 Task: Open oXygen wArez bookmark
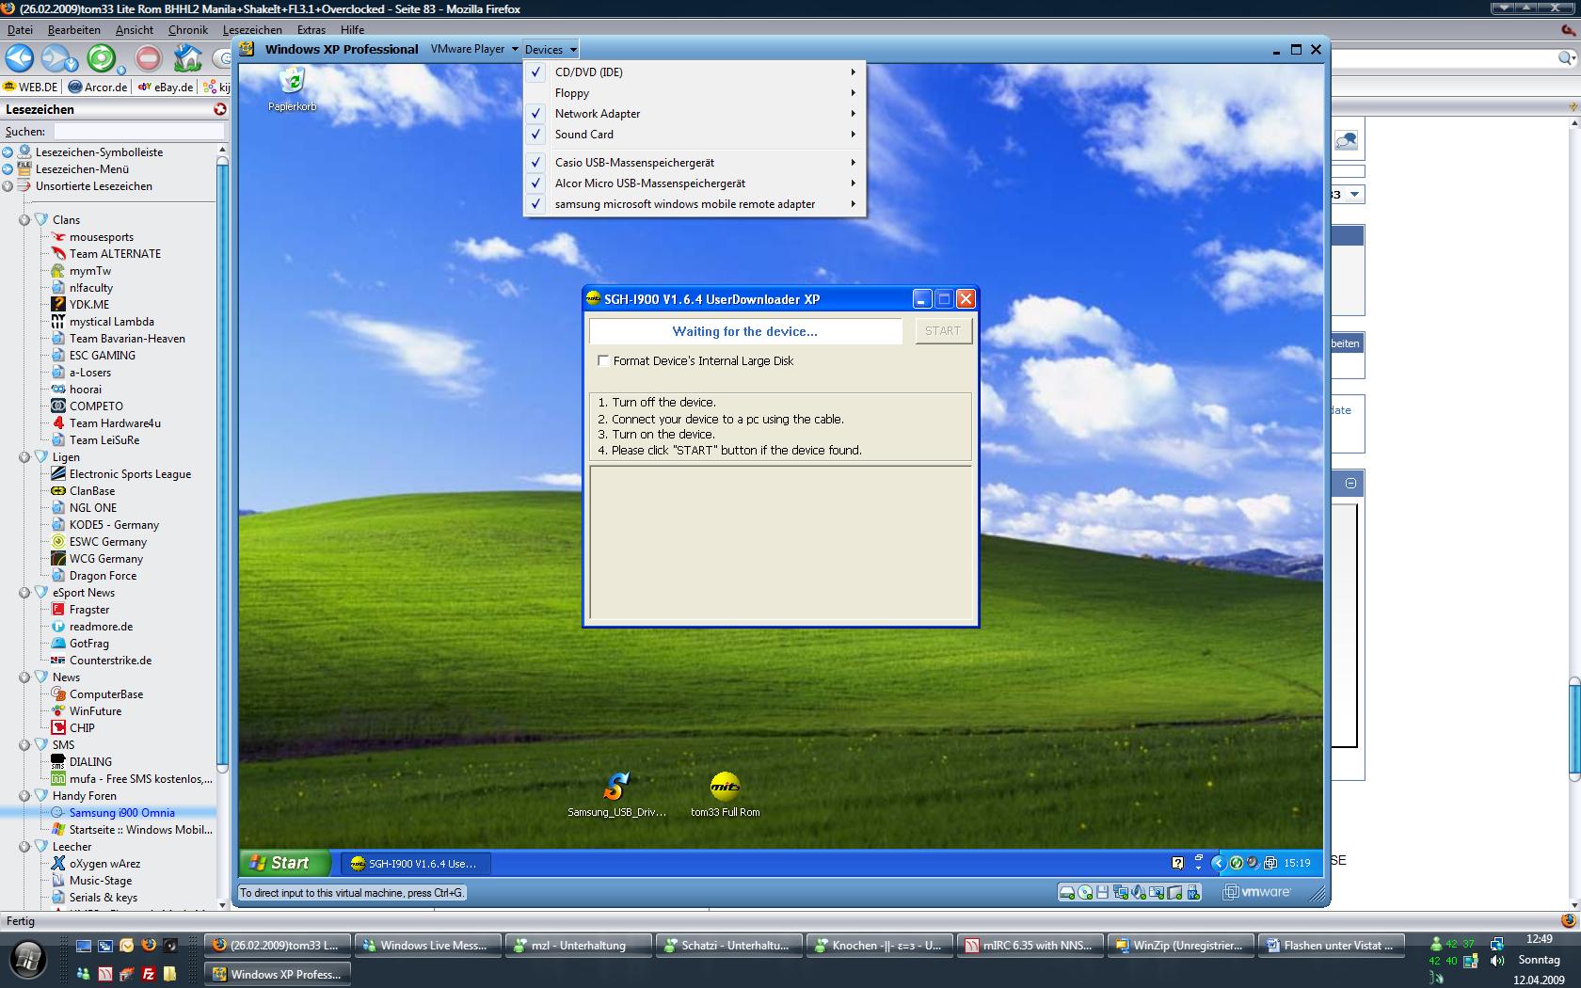coord(104,864)
